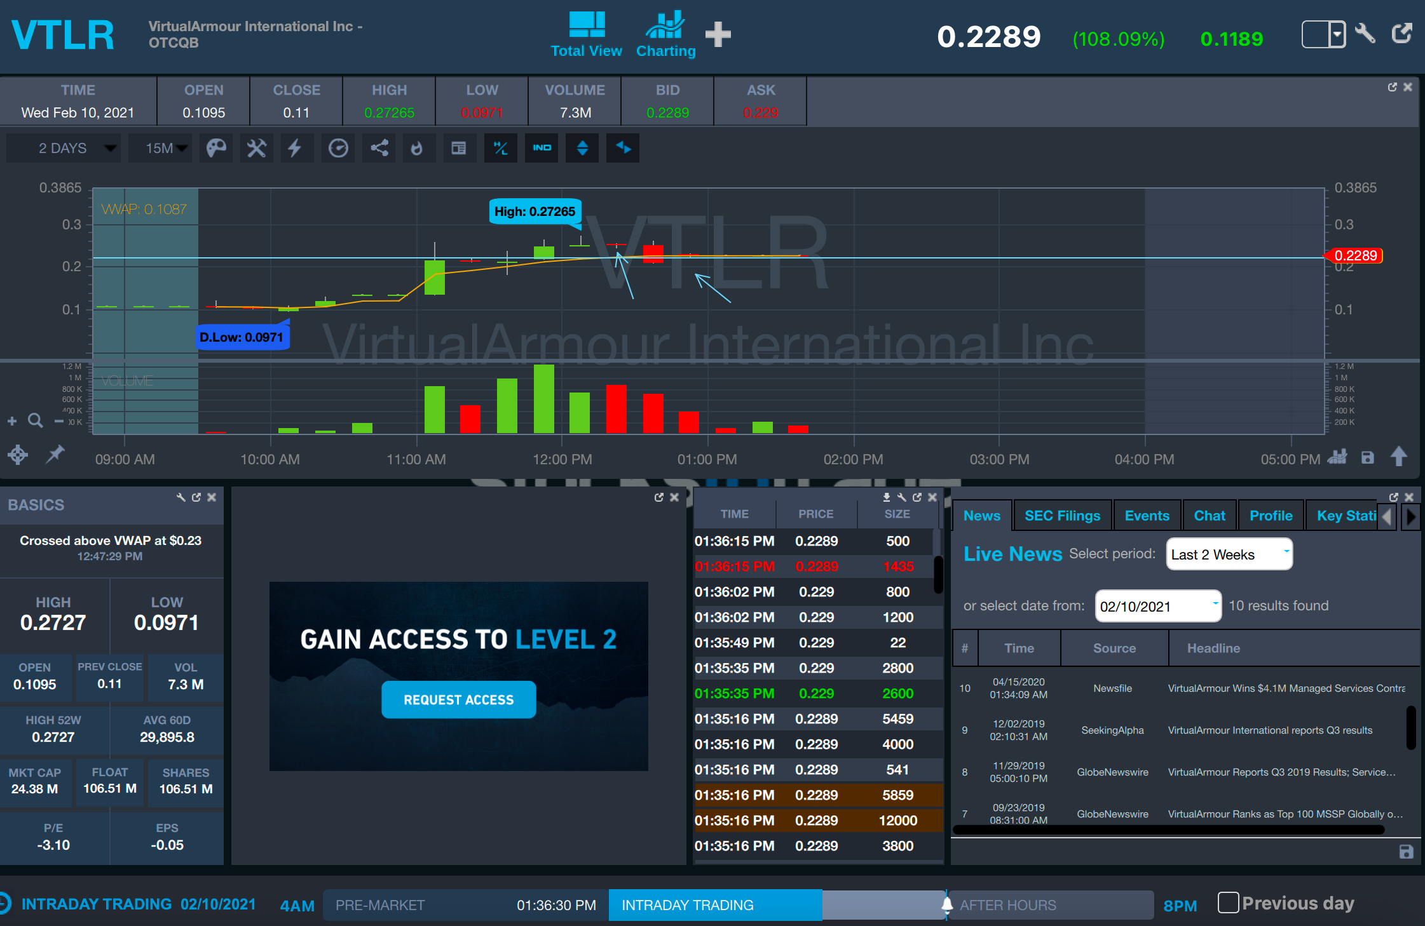This screenshot has height=926, width=1425.
Task: Click the REQUEST ACCESS button
Action: tap(458, 699)
